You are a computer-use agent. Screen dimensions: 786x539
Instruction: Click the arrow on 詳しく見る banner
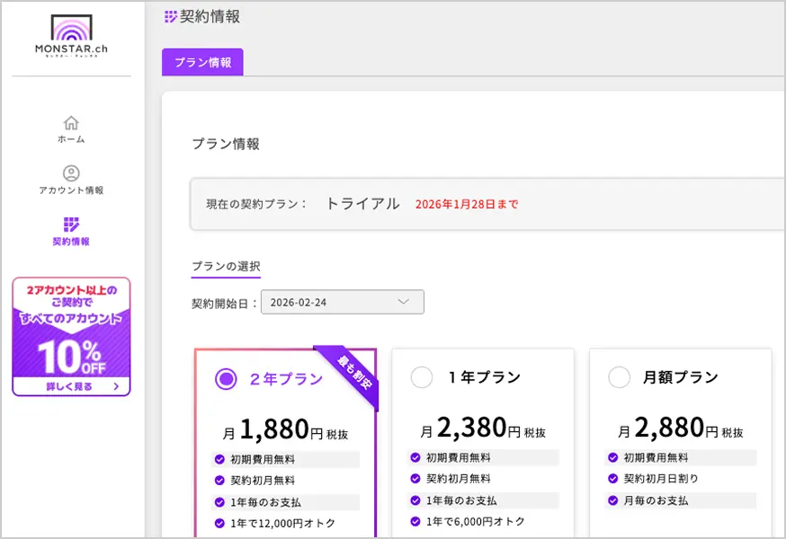[116, 387]
